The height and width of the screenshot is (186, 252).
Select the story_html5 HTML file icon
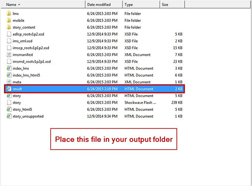(9, 109)
